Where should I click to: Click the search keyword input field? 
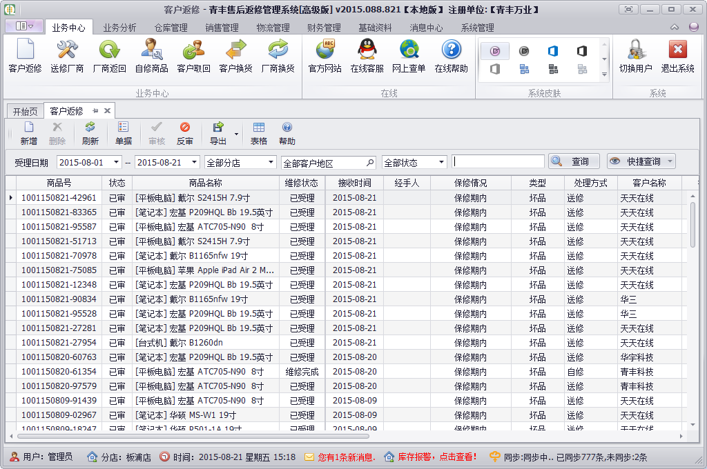(x=498, y=161)
